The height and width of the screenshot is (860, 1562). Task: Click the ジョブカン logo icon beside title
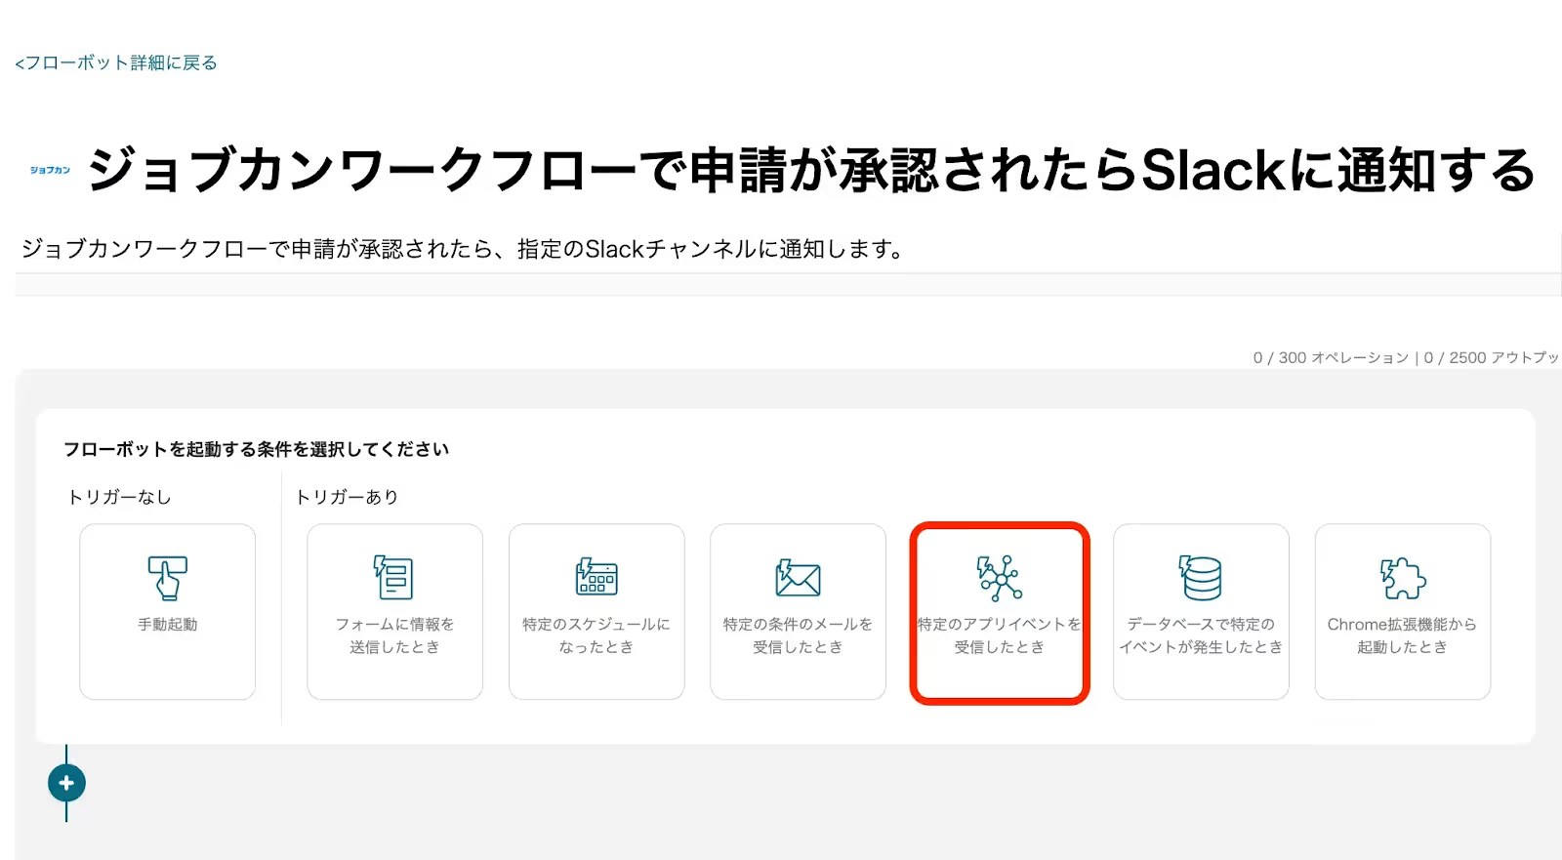[x=50, y=170]
